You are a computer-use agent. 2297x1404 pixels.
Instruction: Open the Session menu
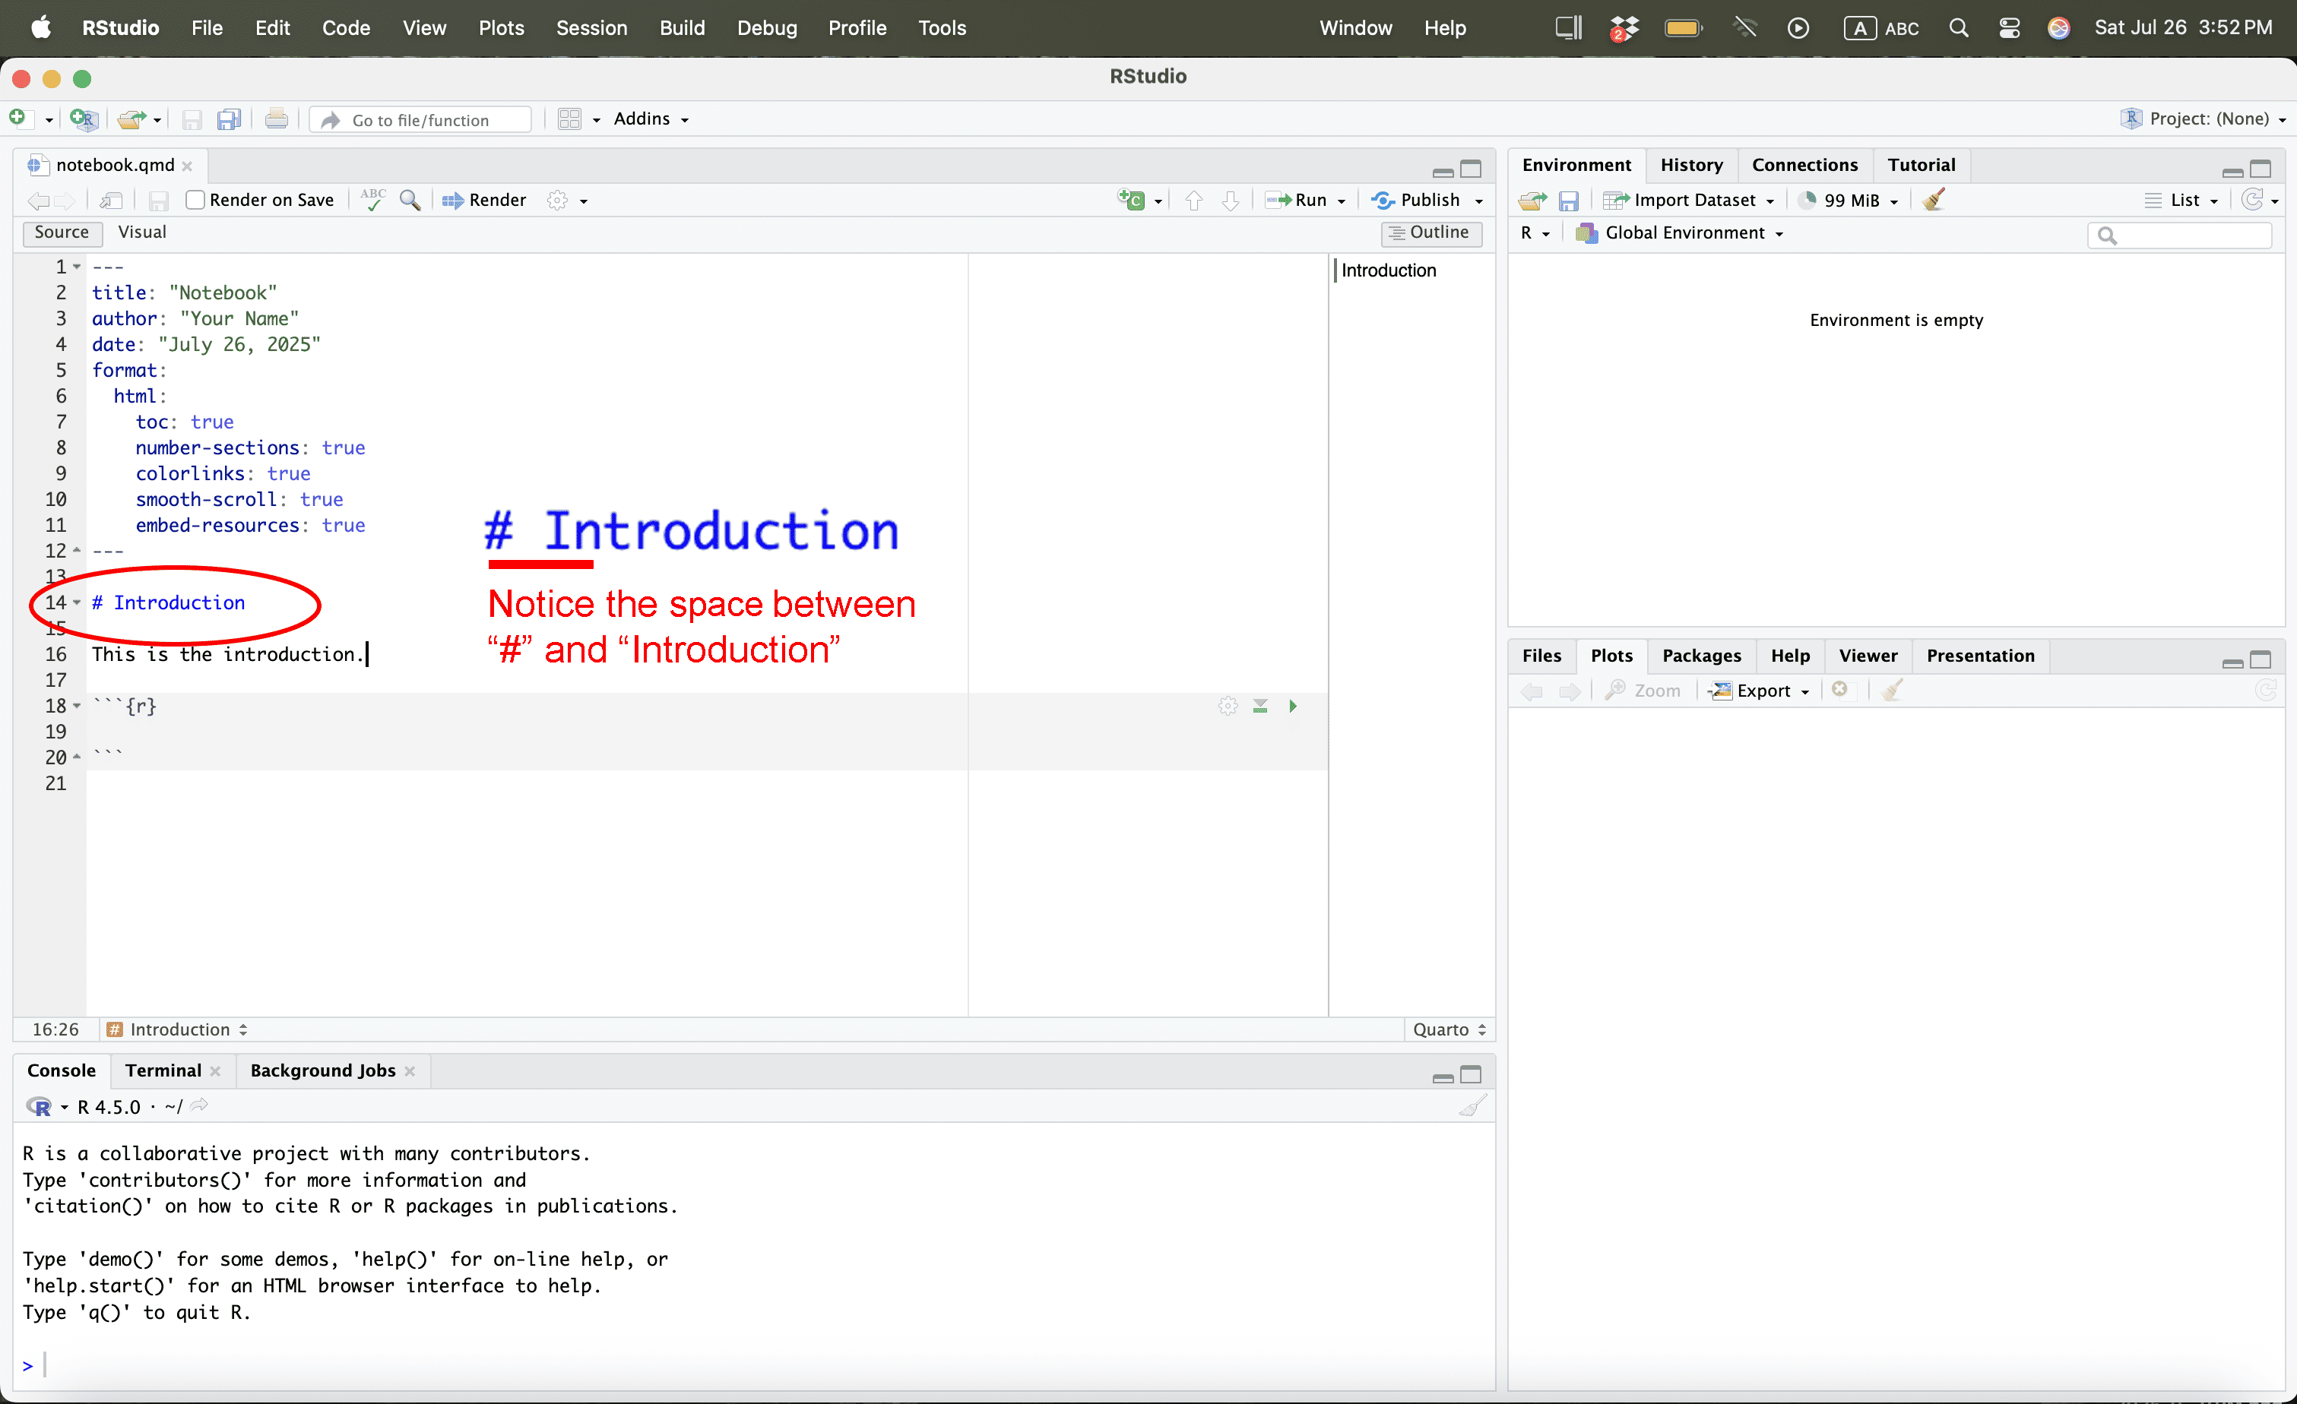[591, 28]
